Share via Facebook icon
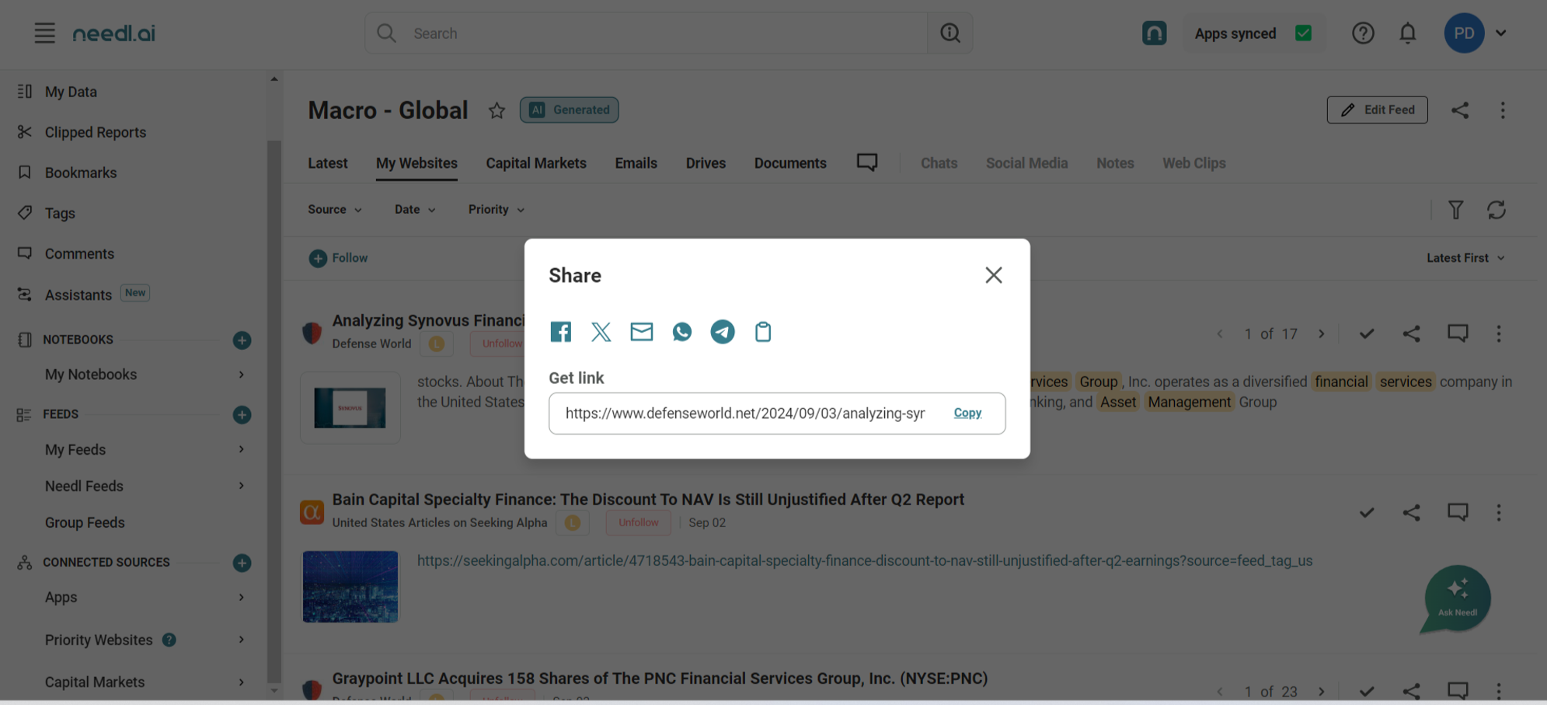 (x=560, y=332)
